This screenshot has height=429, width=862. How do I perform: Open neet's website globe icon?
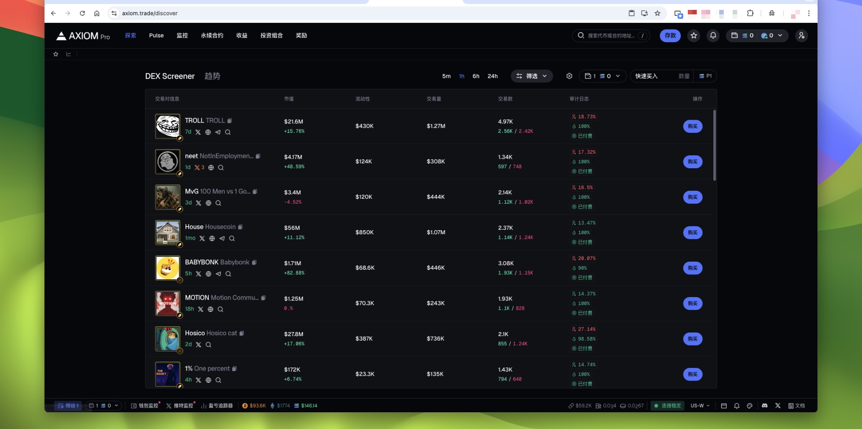point(211,168)
